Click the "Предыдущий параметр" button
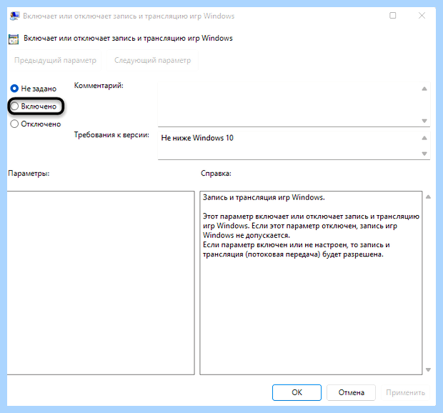 point(55,60)
